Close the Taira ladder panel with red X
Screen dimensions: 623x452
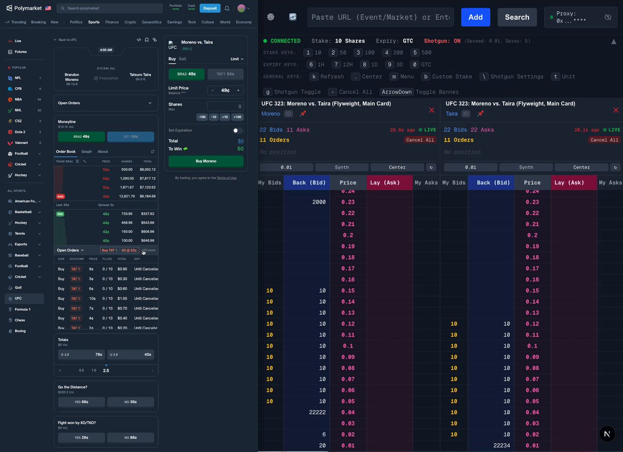[x=616, y=110]
